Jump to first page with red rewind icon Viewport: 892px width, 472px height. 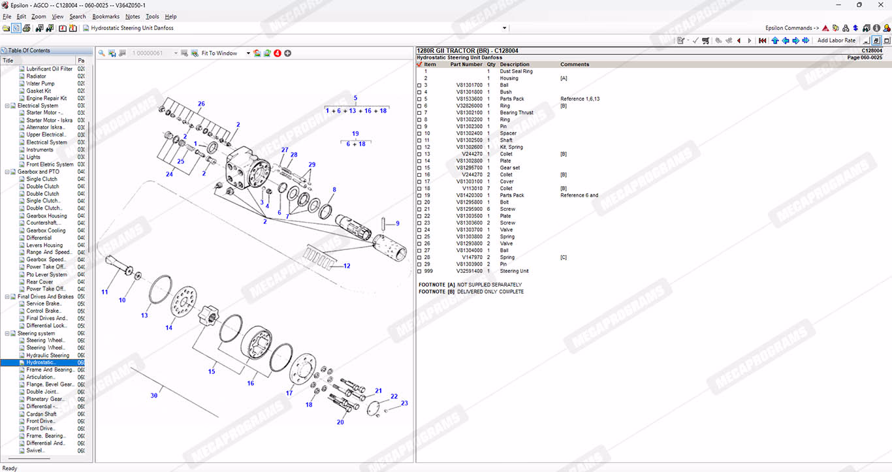tap(762, 40)
